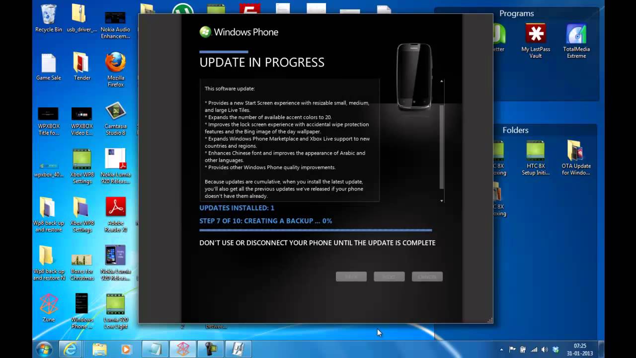
Task: Launch the Zune desktop shortcut
Action: 49,308
